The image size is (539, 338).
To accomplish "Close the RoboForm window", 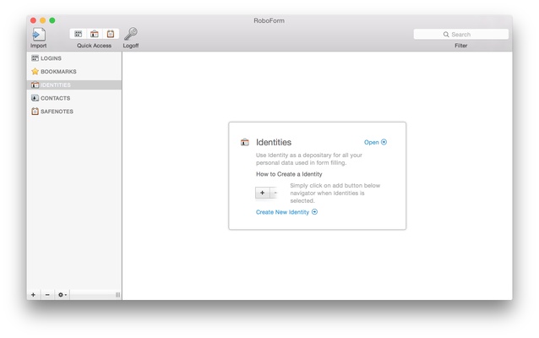I will coord(33,20).
